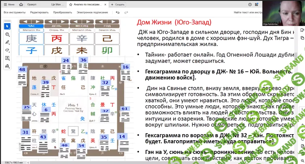Click hexagram number 61 label
This screenshot has width=305, height=164.
pos(124,108)
